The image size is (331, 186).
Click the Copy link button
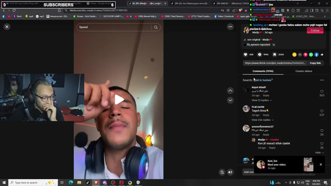315,63
